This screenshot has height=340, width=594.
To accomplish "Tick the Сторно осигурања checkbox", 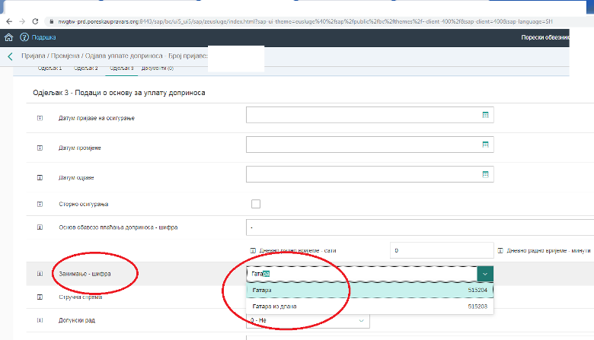I will tap(255, 204).
